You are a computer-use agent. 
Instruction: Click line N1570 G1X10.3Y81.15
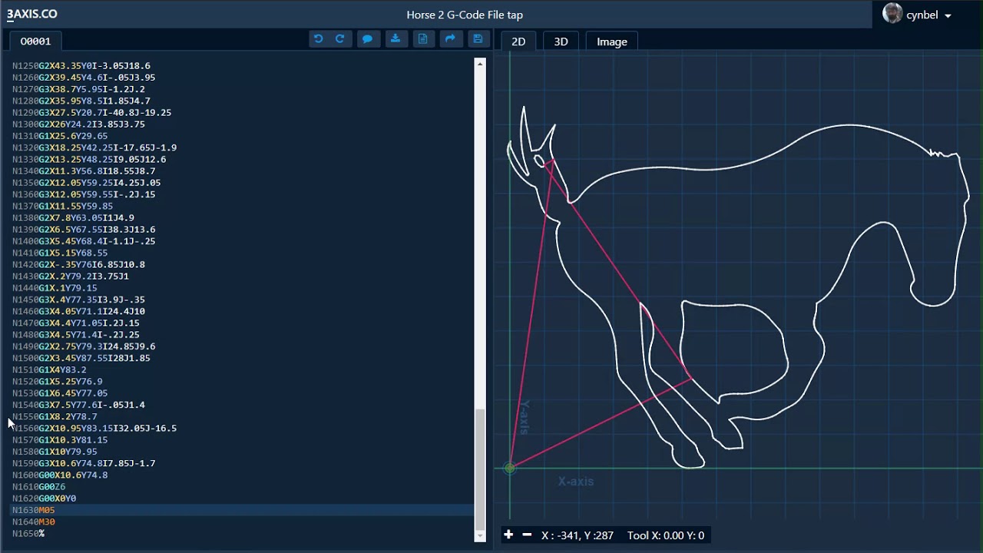[60, 440]
